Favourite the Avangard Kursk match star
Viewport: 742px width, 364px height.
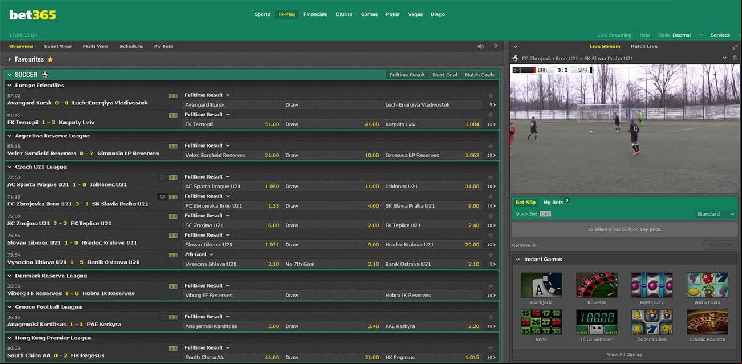(490, 95)
